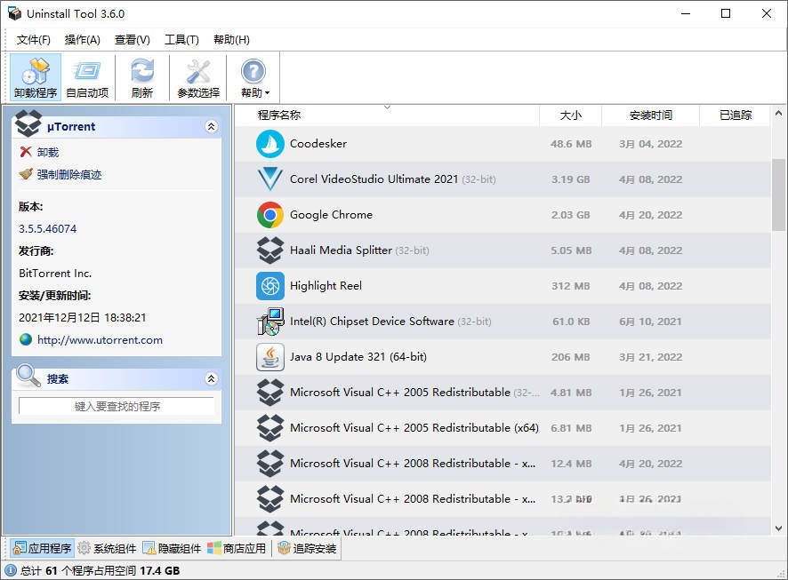The height and width of the screenshot is (580, 788).
Task: Collapse the 搜索 search panel
Action: tap(211, 378)
